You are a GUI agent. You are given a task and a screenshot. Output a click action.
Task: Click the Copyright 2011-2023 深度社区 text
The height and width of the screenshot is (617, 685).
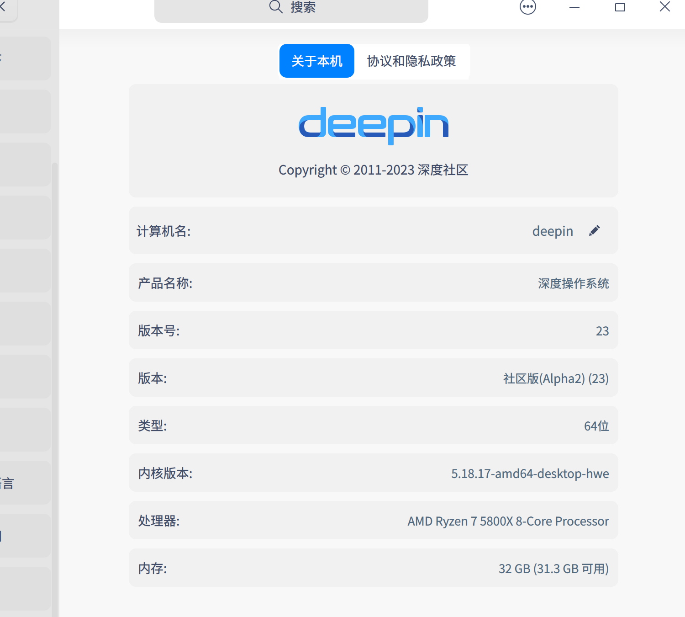click(373, 170)
